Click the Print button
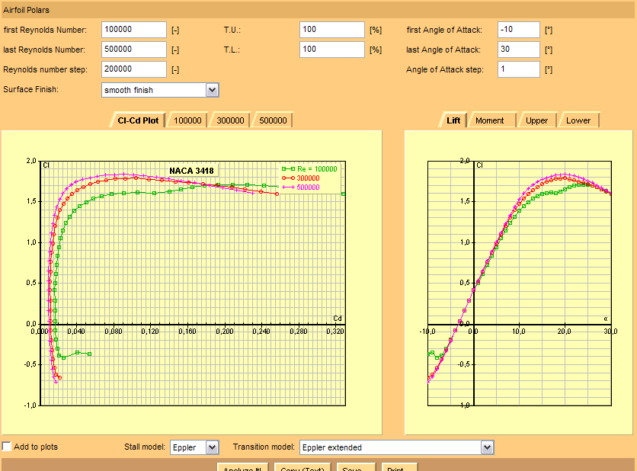Image resolution: width=637 pixels, height=471 pixels. coord(399,466)
